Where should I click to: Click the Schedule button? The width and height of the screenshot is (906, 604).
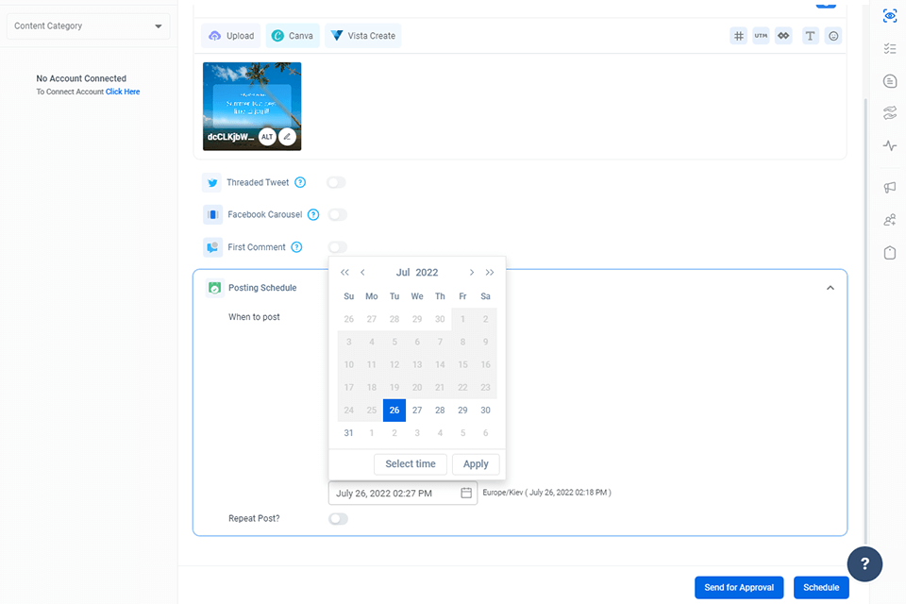[x=821, y=587]
